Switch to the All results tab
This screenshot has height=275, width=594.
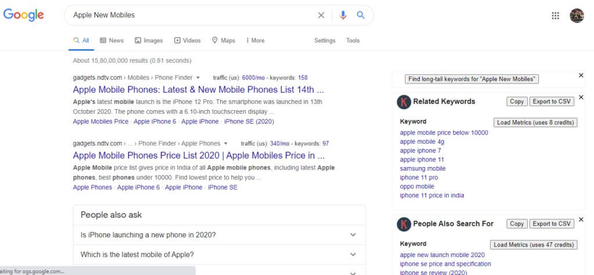click(81, 41)
